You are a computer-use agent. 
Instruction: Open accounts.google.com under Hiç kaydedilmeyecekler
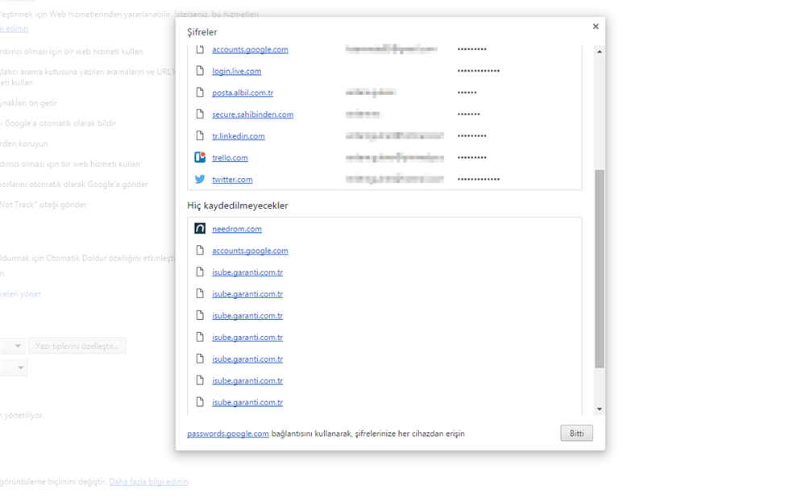pyautogui.click(x=250, y=251)
